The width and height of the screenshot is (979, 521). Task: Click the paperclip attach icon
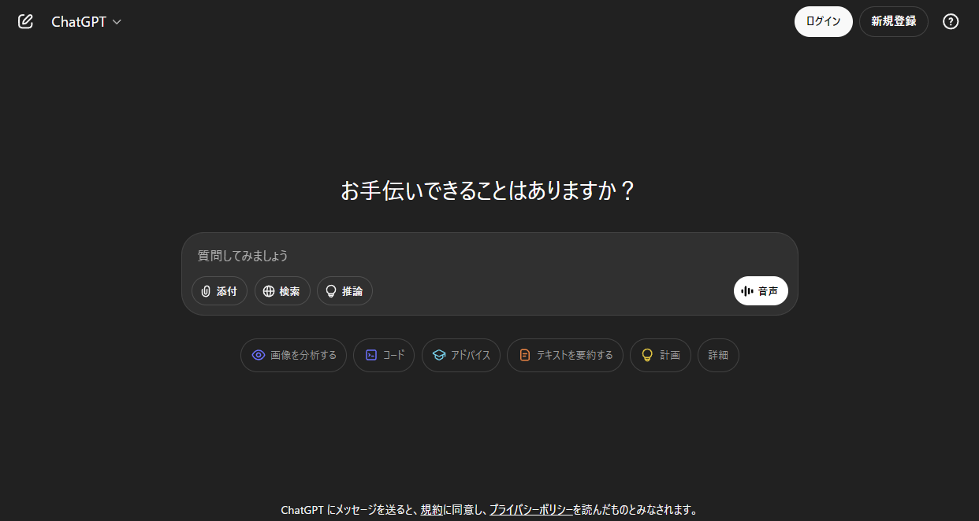point(206,291)
